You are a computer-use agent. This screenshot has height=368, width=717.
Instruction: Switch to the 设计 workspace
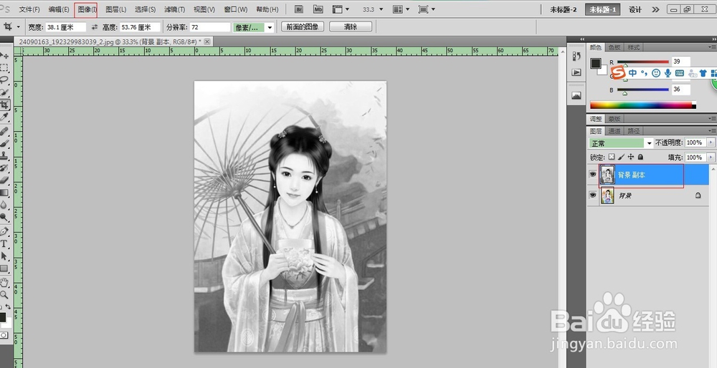coord(635,9)
